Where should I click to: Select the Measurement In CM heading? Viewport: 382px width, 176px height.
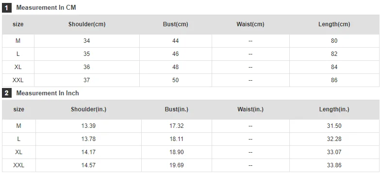click(x=46, y=8)
